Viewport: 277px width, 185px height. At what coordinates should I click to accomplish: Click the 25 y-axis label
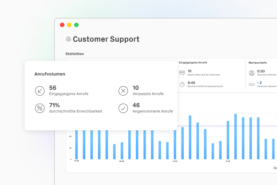pos(70,148)
